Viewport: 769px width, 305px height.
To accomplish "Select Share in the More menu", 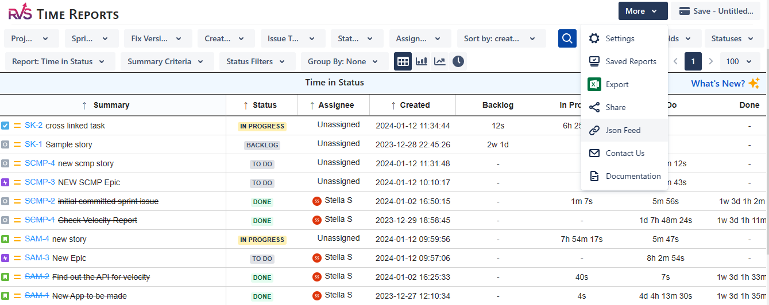I will click(624, 107).
